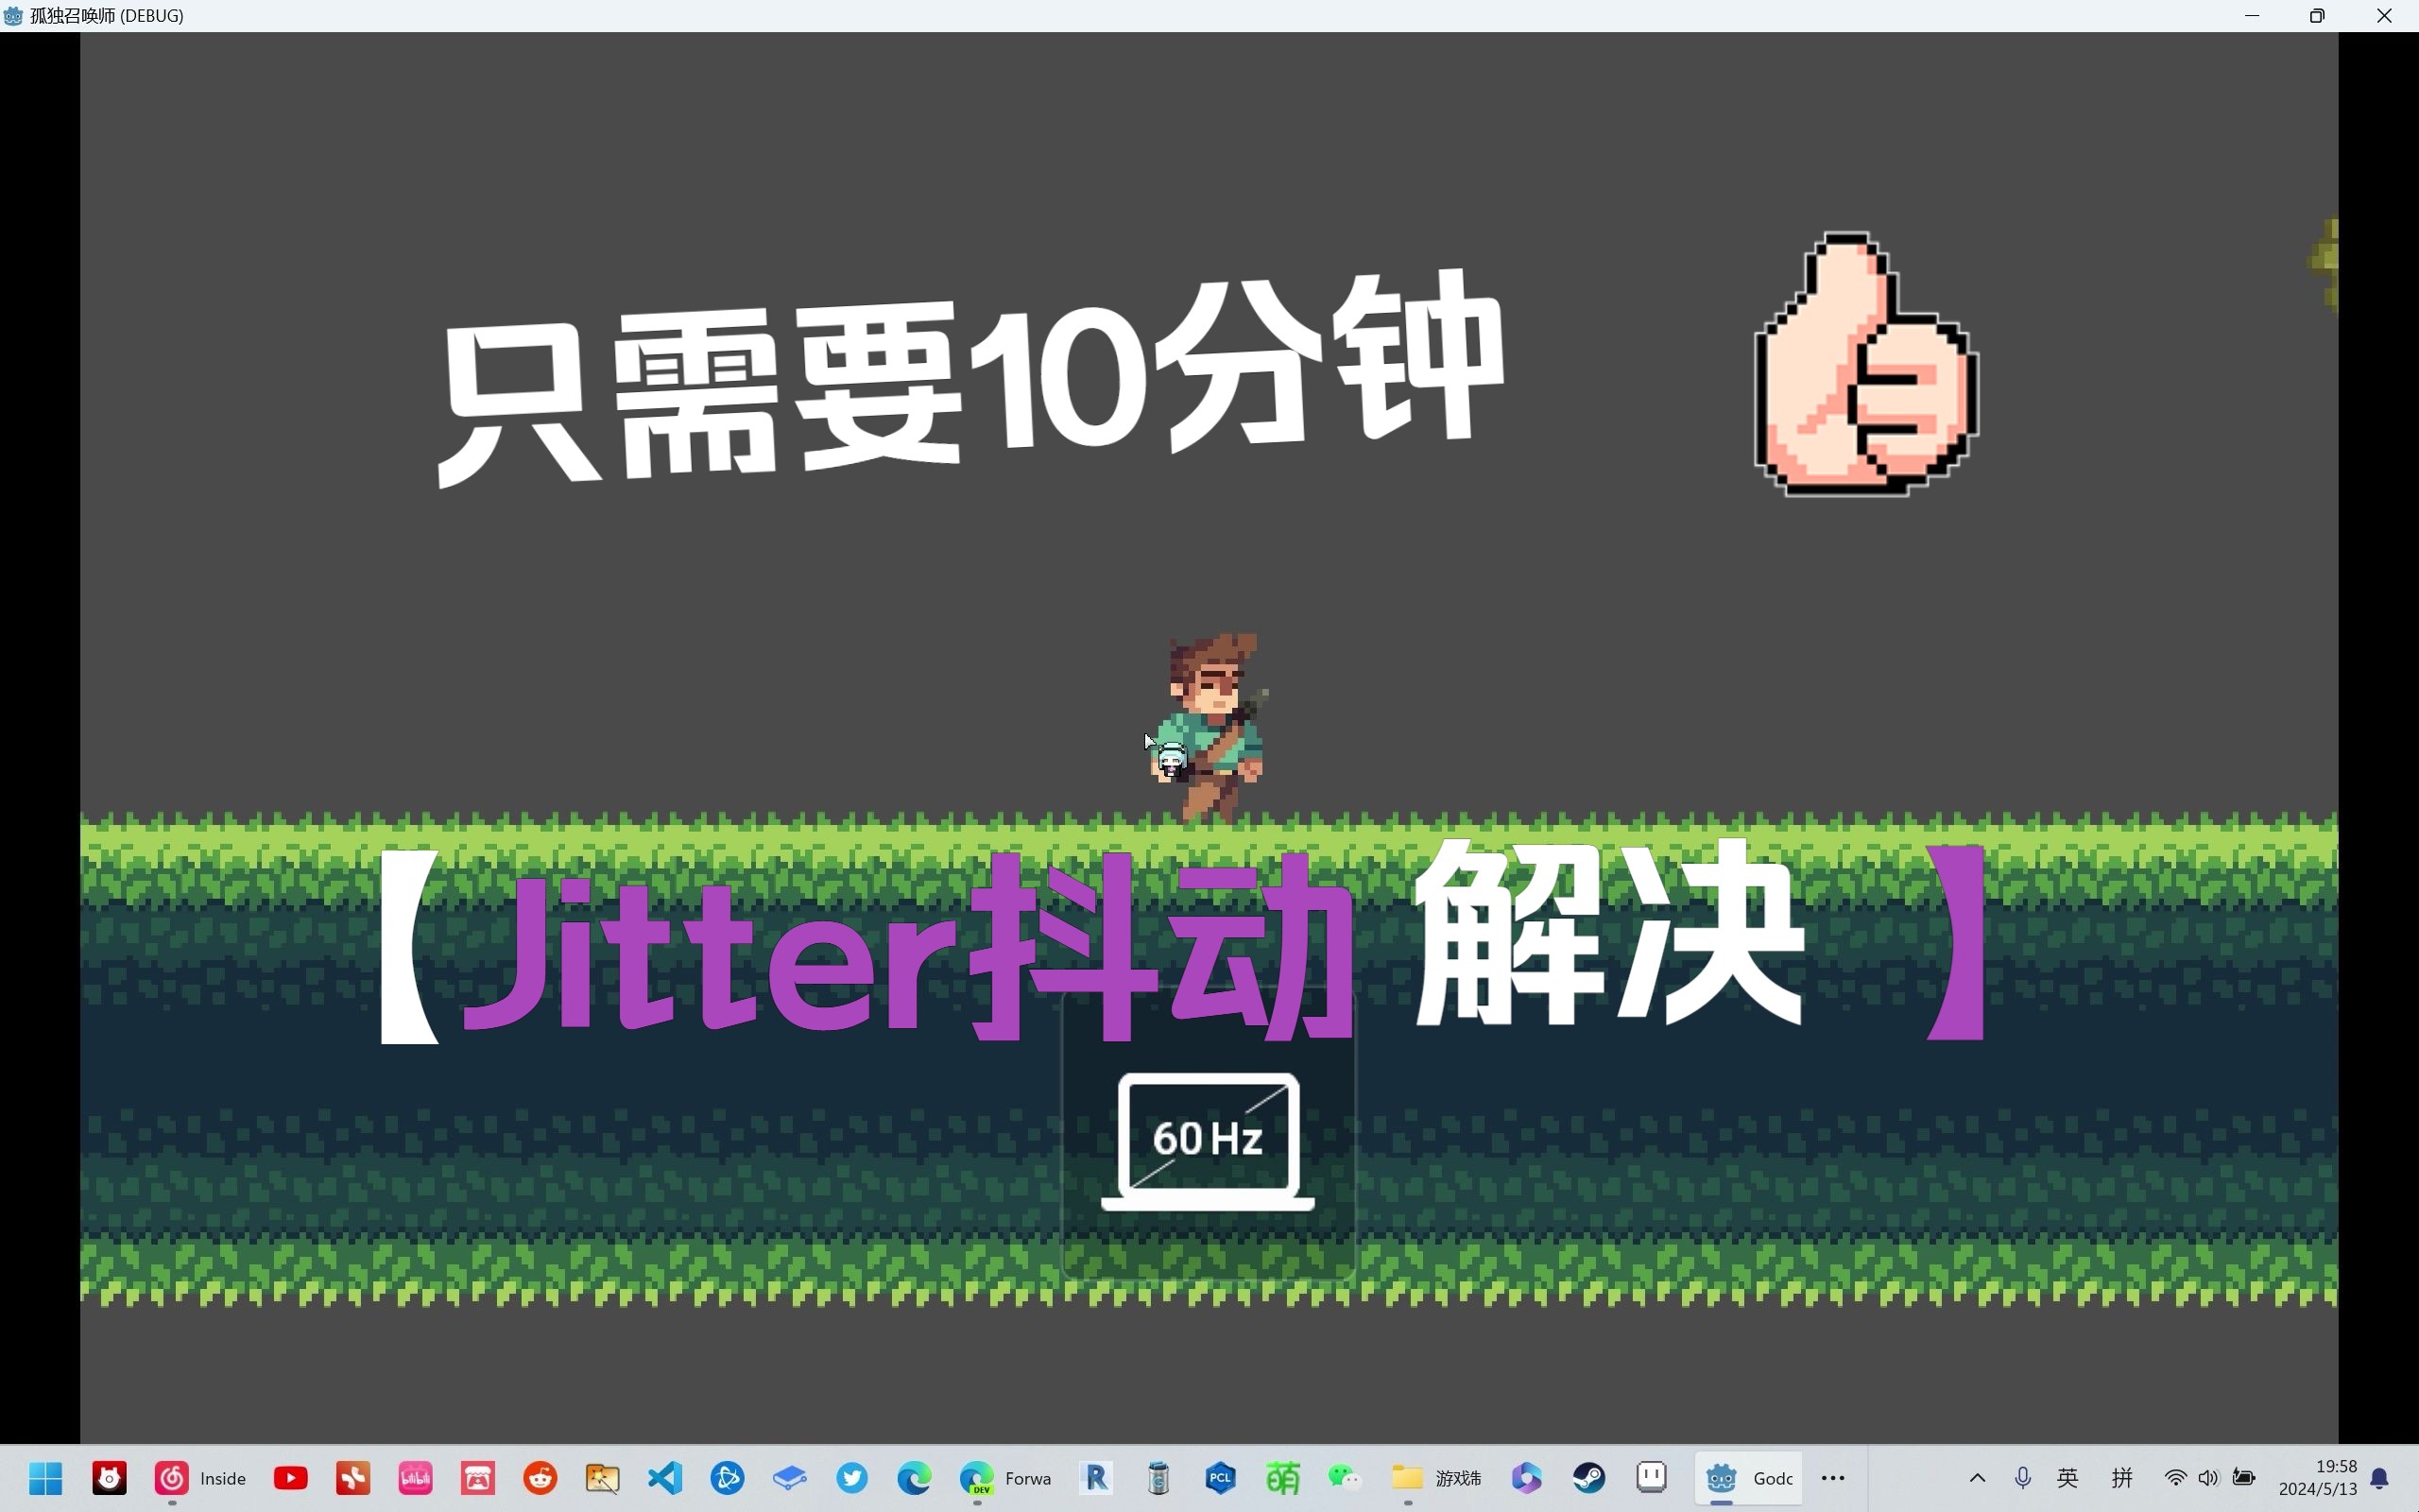Open the white square-face app in taskbar
This screenshot has width=2419, height=1512.
(x=1652, y=1477)
